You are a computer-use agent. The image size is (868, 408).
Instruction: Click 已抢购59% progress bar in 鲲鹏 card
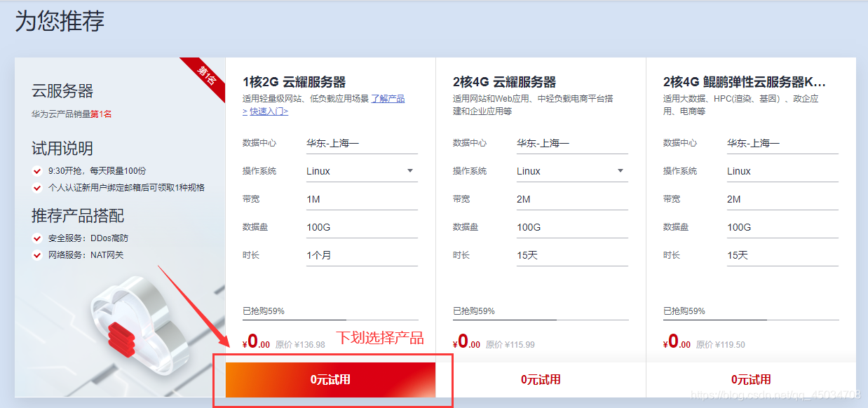pos(751,320)
